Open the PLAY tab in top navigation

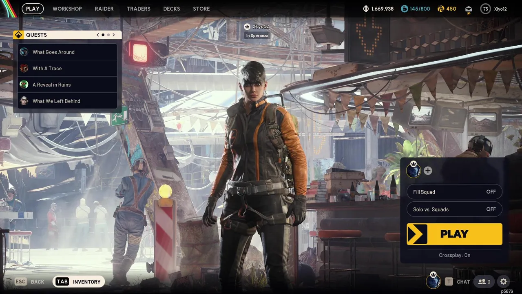(33, 9)
